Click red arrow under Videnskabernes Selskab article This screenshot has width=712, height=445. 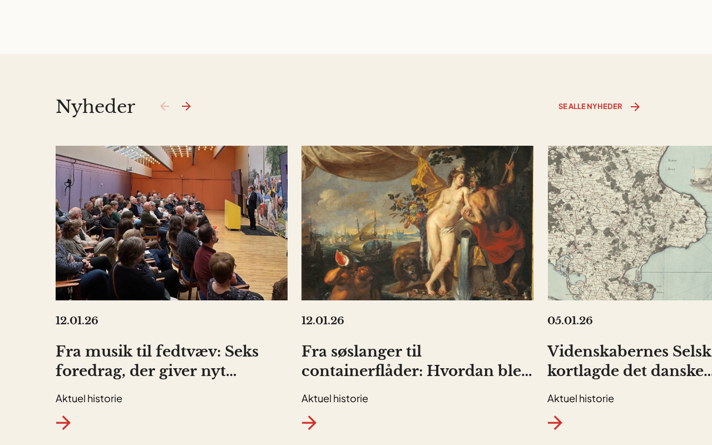555,423
